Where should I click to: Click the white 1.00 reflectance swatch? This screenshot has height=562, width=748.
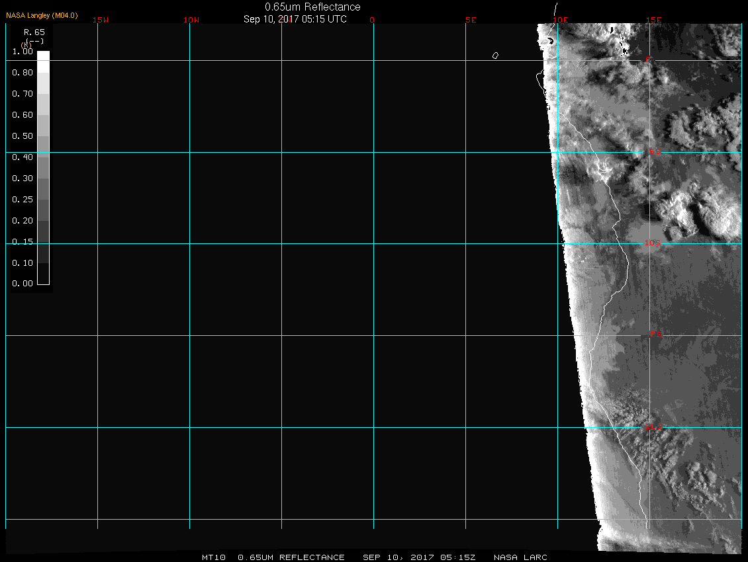pyautogui.click(x=43, y=61)
